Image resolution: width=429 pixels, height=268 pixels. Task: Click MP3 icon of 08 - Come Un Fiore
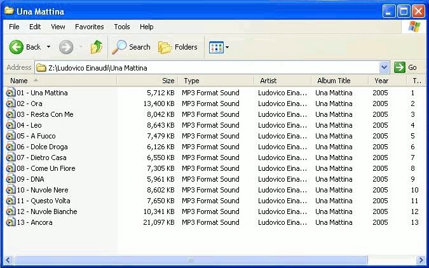10,168
